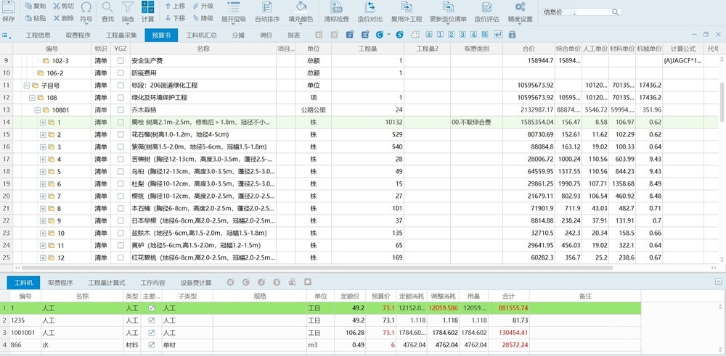Check the YGZ box for 安全生产费 row
The height and width of the screenshot is (356, 726).
click(121, 61)
